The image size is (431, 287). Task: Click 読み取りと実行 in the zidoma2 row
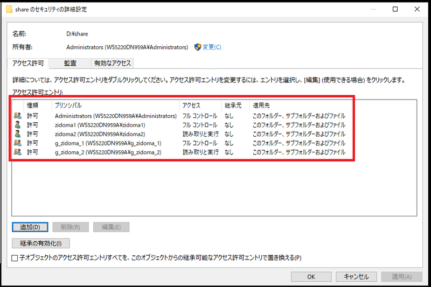[200, 134]
